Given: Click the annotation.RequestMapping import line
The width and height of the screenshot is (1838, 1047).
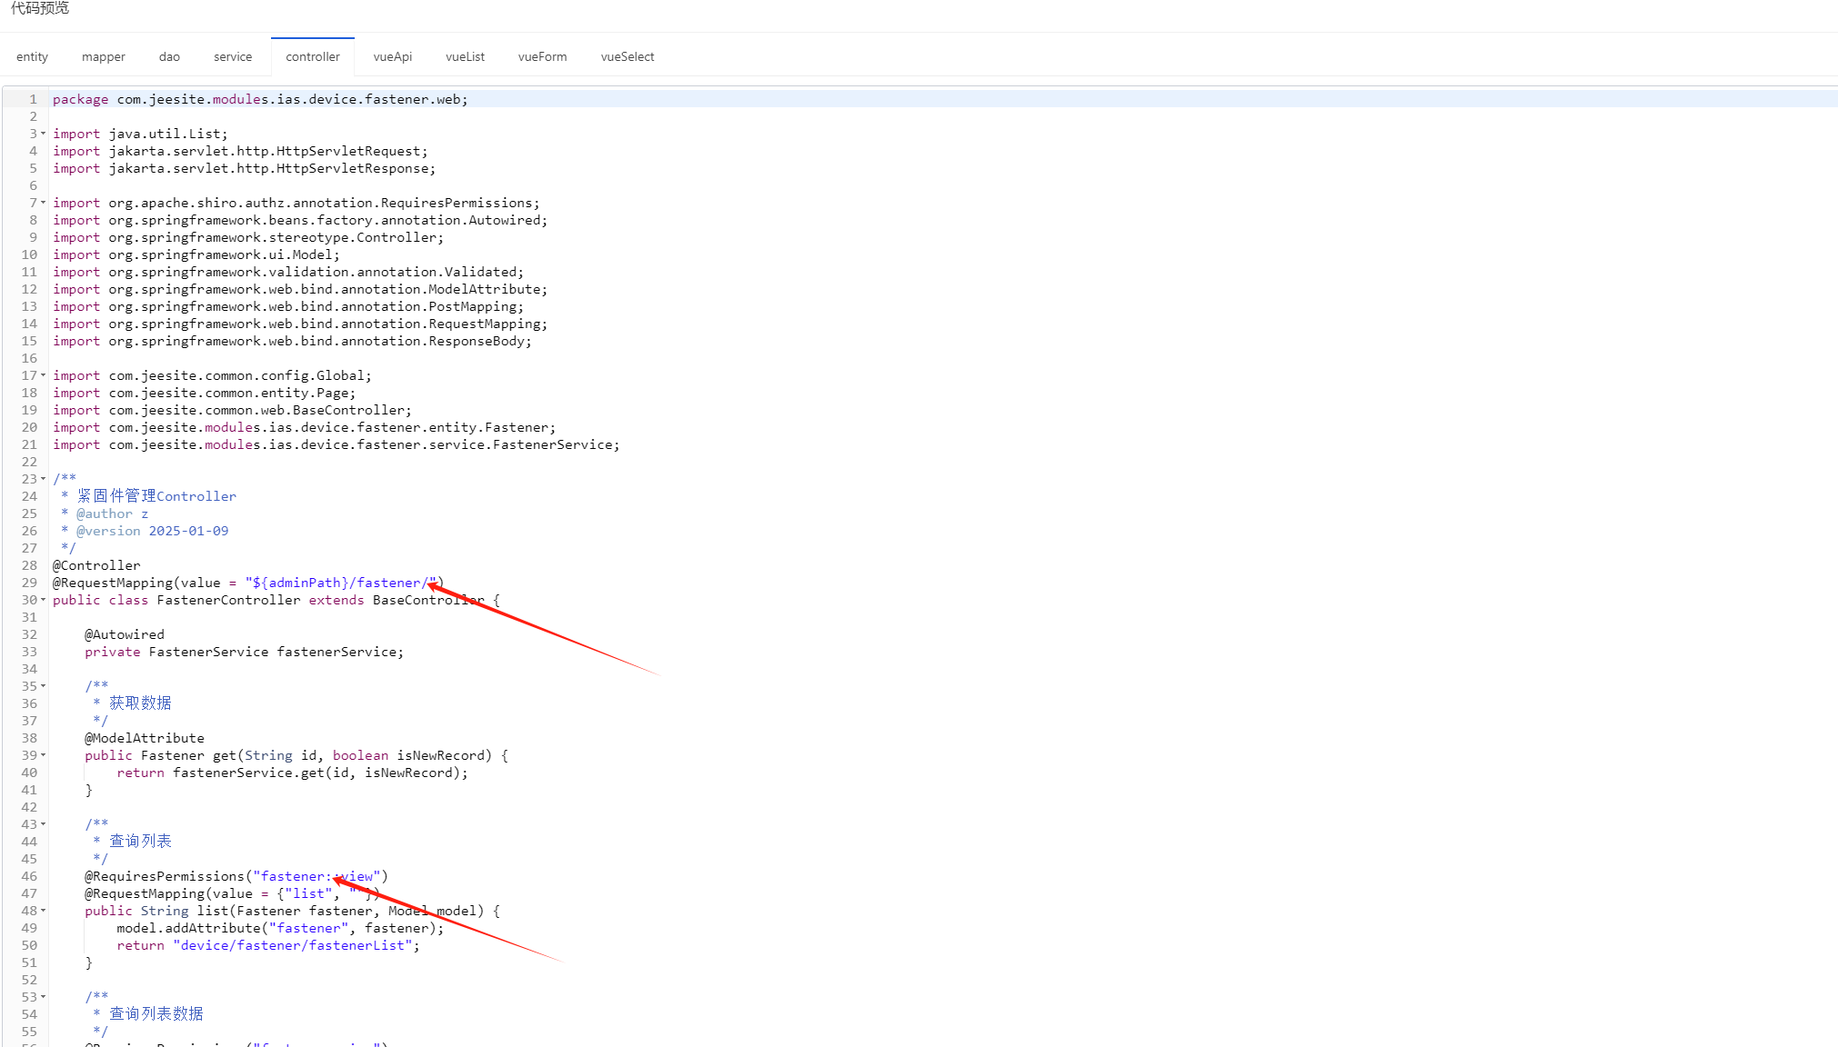Looking at the screenshot, I should coord(300,324).
